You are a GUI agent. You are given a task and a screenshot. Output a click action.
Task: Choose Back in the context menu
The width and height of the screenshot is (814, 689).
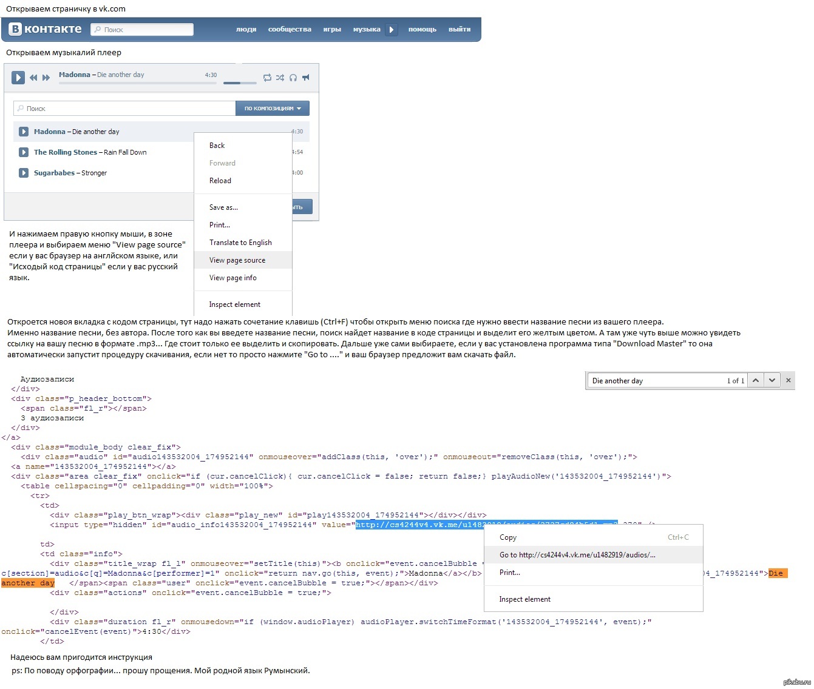(243, 146)
